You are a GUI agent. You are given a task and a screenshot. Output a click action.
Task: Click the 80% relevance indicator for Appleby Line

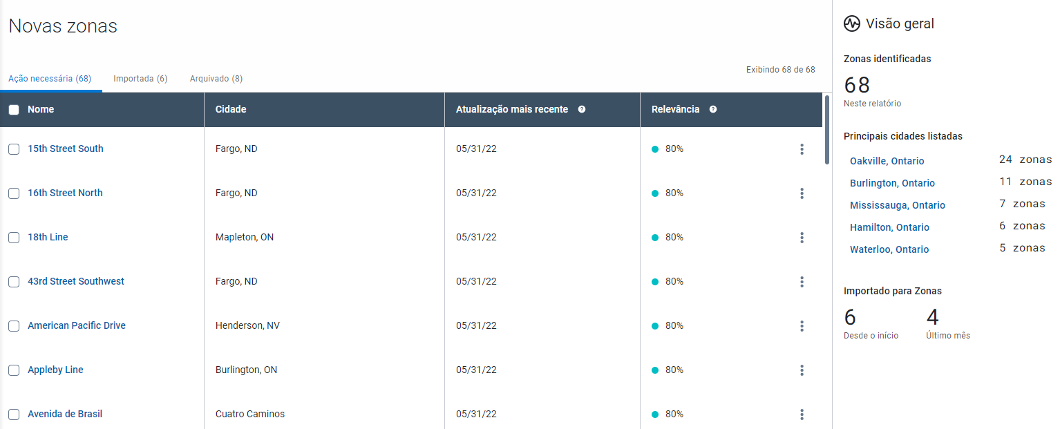668,370
